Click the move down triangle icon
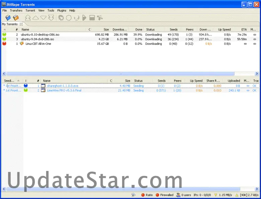This screenshot has width=261, height=199. coord(43,17)
